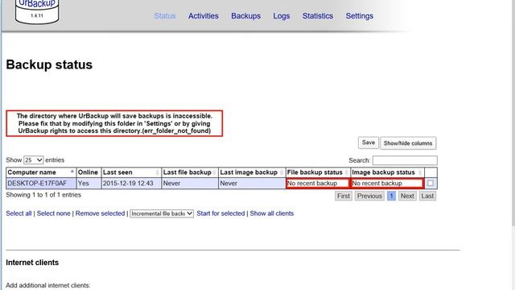Viewport: 515px width, 290px height.
Task: Open the Statistics tab
Action: click(x=318, y=16)
